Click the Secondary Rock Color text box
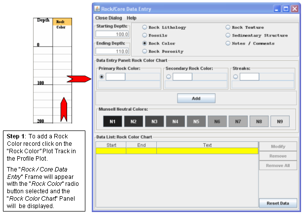 (183, 77)
